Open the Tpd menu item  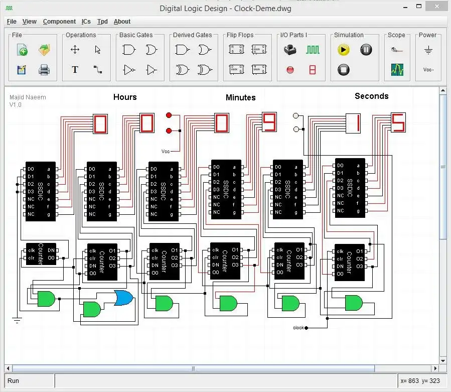[102, 22]
